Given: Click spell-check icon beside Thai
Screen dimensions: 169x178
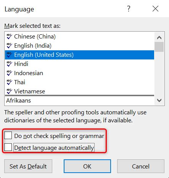Looking at the screenshot, I should tap(9, 82).
